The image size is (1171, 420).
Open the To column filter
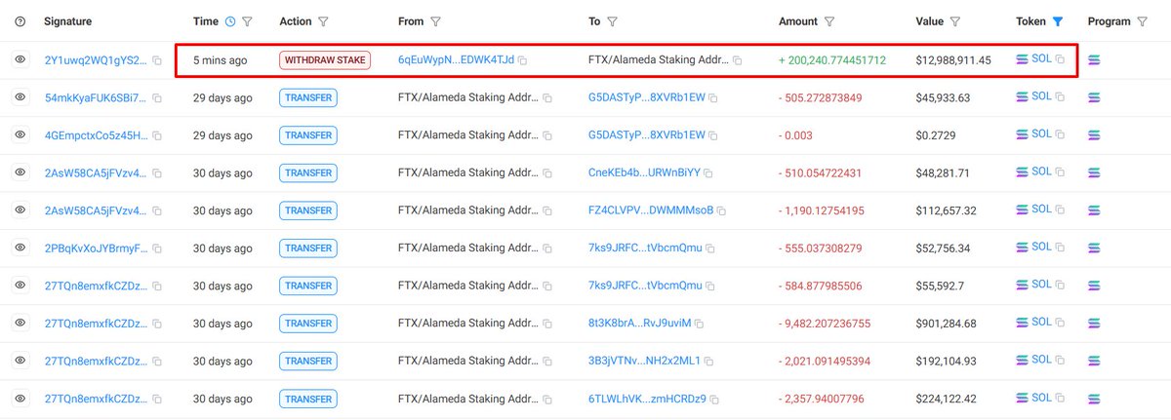[x=615, y=21]
